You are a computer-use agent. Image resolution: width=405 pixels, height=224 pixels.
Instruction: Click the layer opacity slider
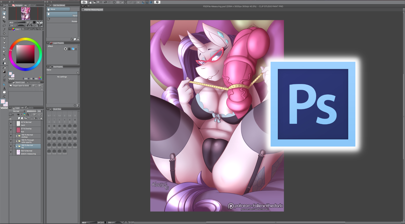pyautogui.click(x=32, y=111)
